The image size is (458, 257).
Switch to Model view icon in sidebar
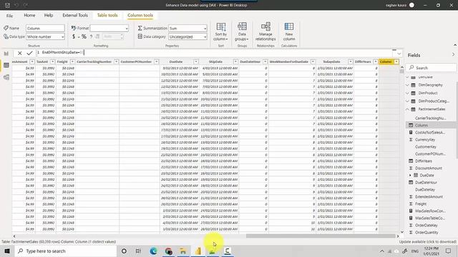click(x=6, y=77)
